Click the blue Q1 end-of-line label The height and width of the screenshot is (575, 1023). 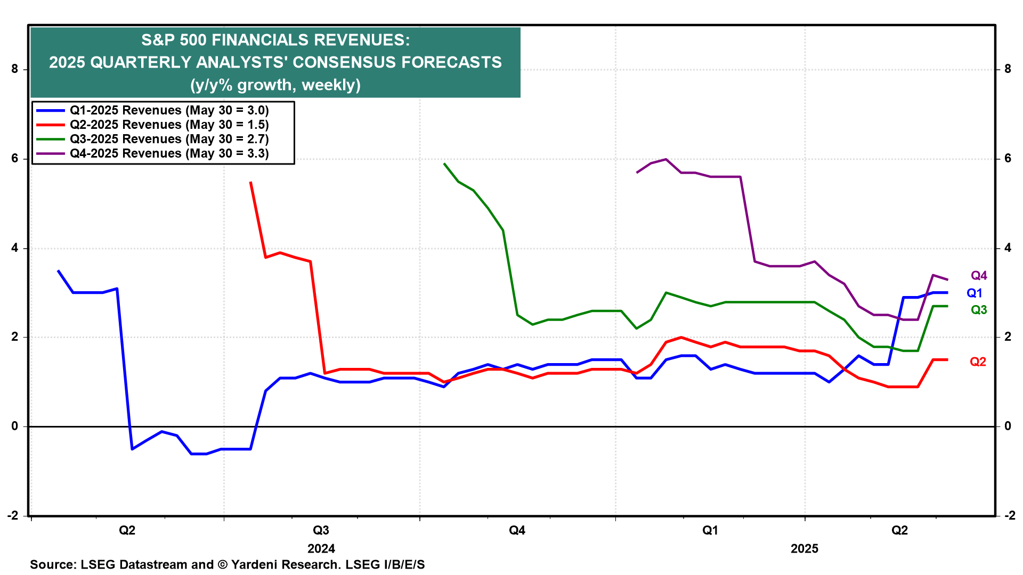click(x=974, y=293)
